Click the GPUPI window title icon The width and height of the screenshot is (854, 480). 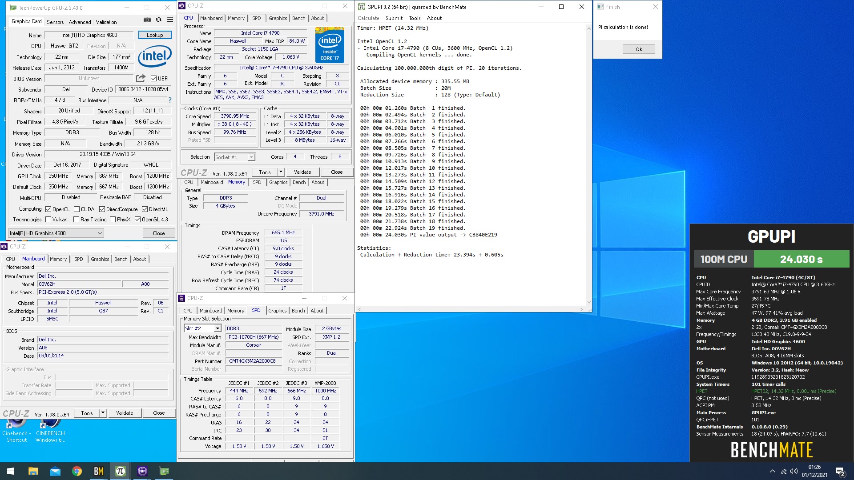coord(362,7)
